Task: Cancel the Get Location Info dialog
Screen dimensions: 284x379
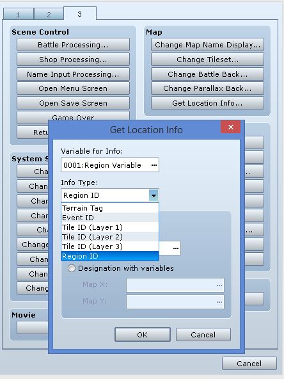Action: (x=203, y=335)
